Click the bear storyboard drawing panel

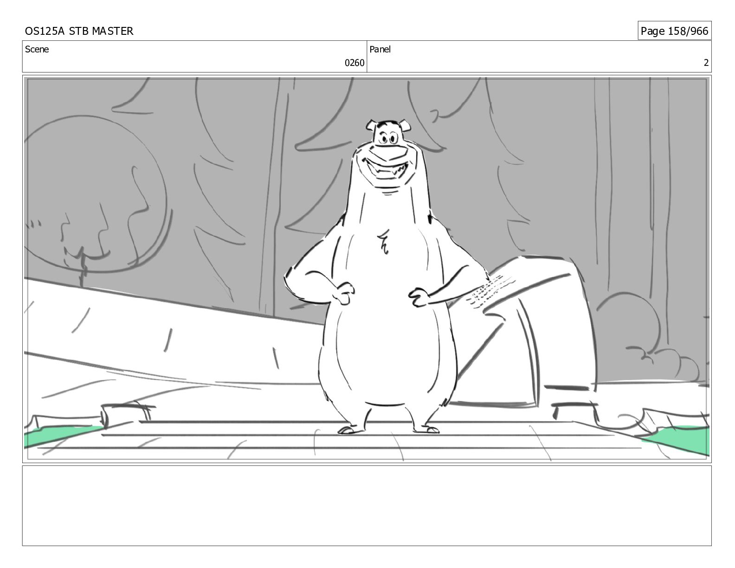coord(367,269)
